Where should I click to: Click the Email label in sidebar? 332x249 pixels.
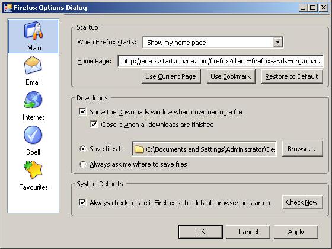coord(33,82)
